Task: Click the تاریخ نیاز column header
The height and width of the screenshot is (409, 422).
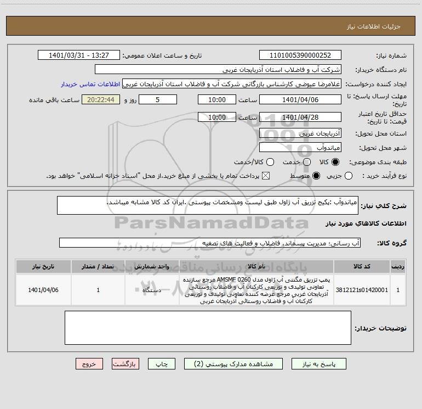Action: pos(43,266)
